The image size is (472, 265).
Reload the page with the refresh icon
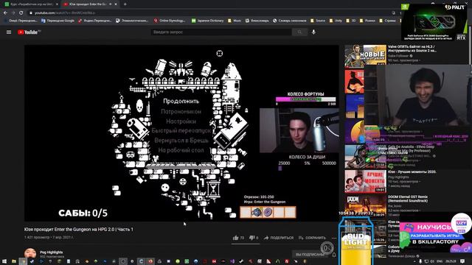point(21,13)
